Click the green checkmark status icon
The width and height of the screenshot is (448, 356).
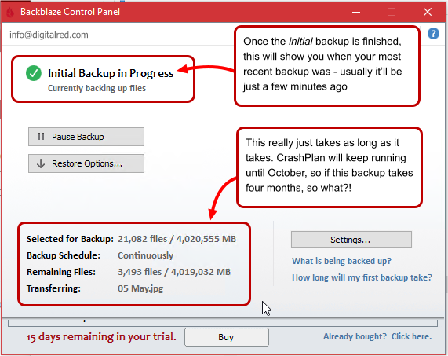34,73
